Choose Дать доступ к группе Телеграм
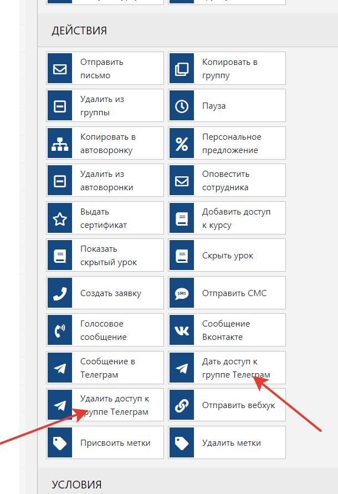Screen dimensions: 338x494 click(x=227, y=368)
